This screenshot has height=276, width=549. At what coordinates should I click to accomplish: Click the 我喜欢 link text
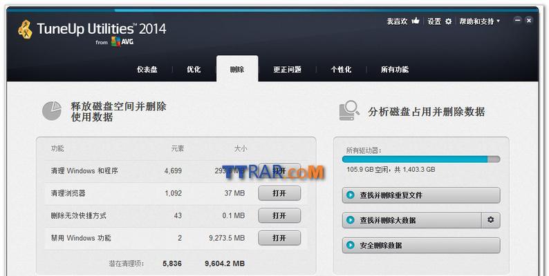point(397,21)
